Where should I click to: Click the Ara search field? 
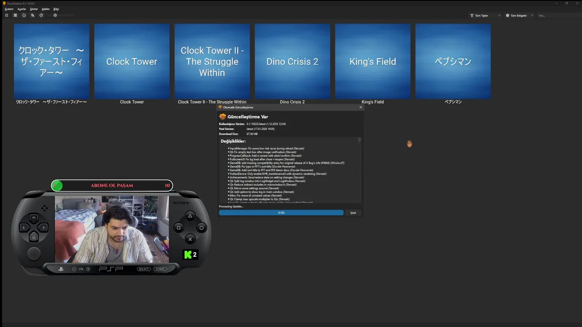click(558, 15)
